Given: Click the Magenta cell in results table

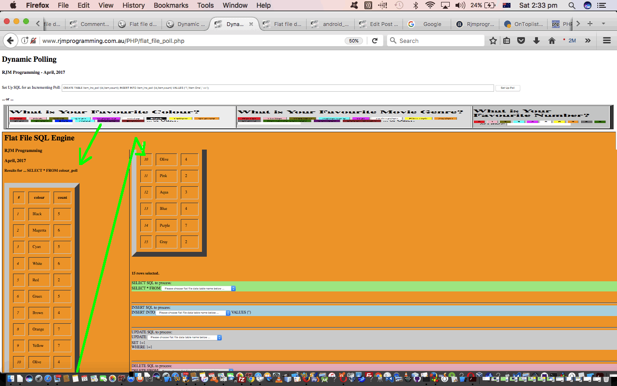Looking at the screenshot, I should coord(39,231).
